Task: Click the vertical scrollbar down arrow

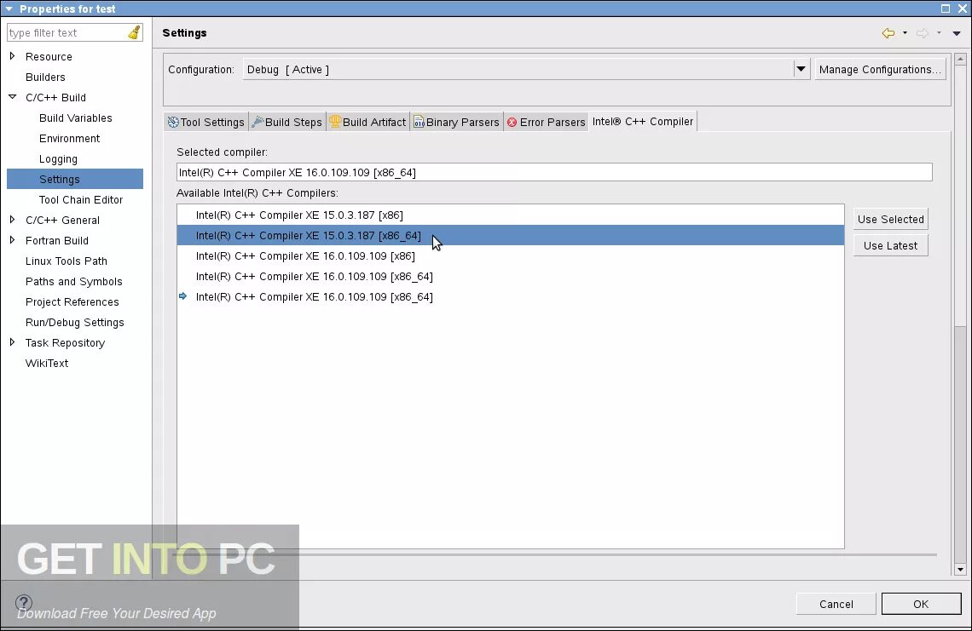Action: [960, 570]
